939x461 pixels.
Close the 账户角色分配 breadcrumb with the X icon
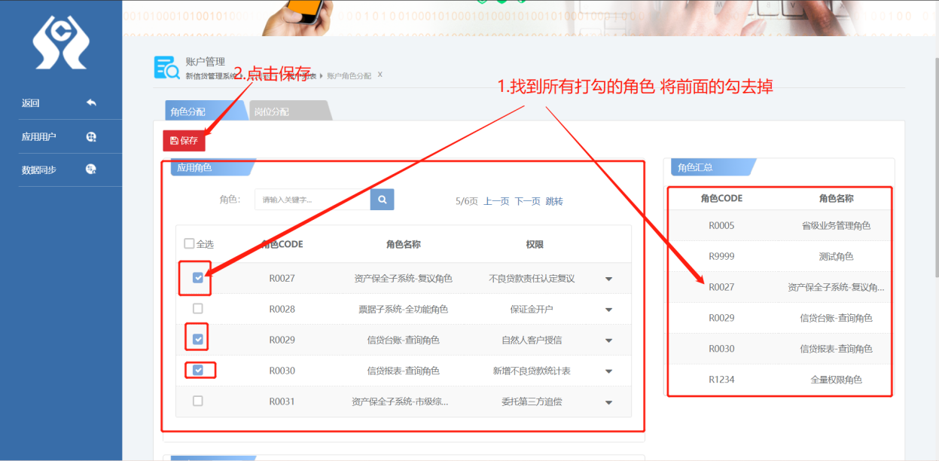380,75
